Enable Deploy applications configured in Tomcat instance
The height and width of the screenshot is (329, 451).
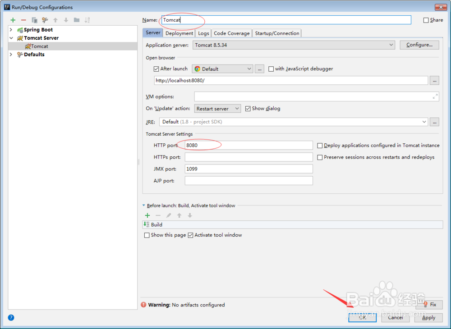pyautogui.click(x=320, y=146)
